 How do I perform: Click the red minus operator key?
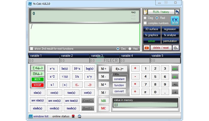[x=135, y=76]
